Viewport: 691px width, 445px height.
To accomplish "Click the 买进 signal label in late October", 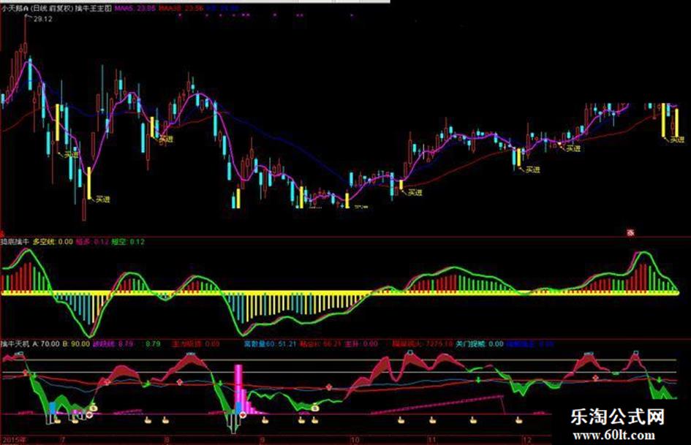I will click(x=415, y=192).
